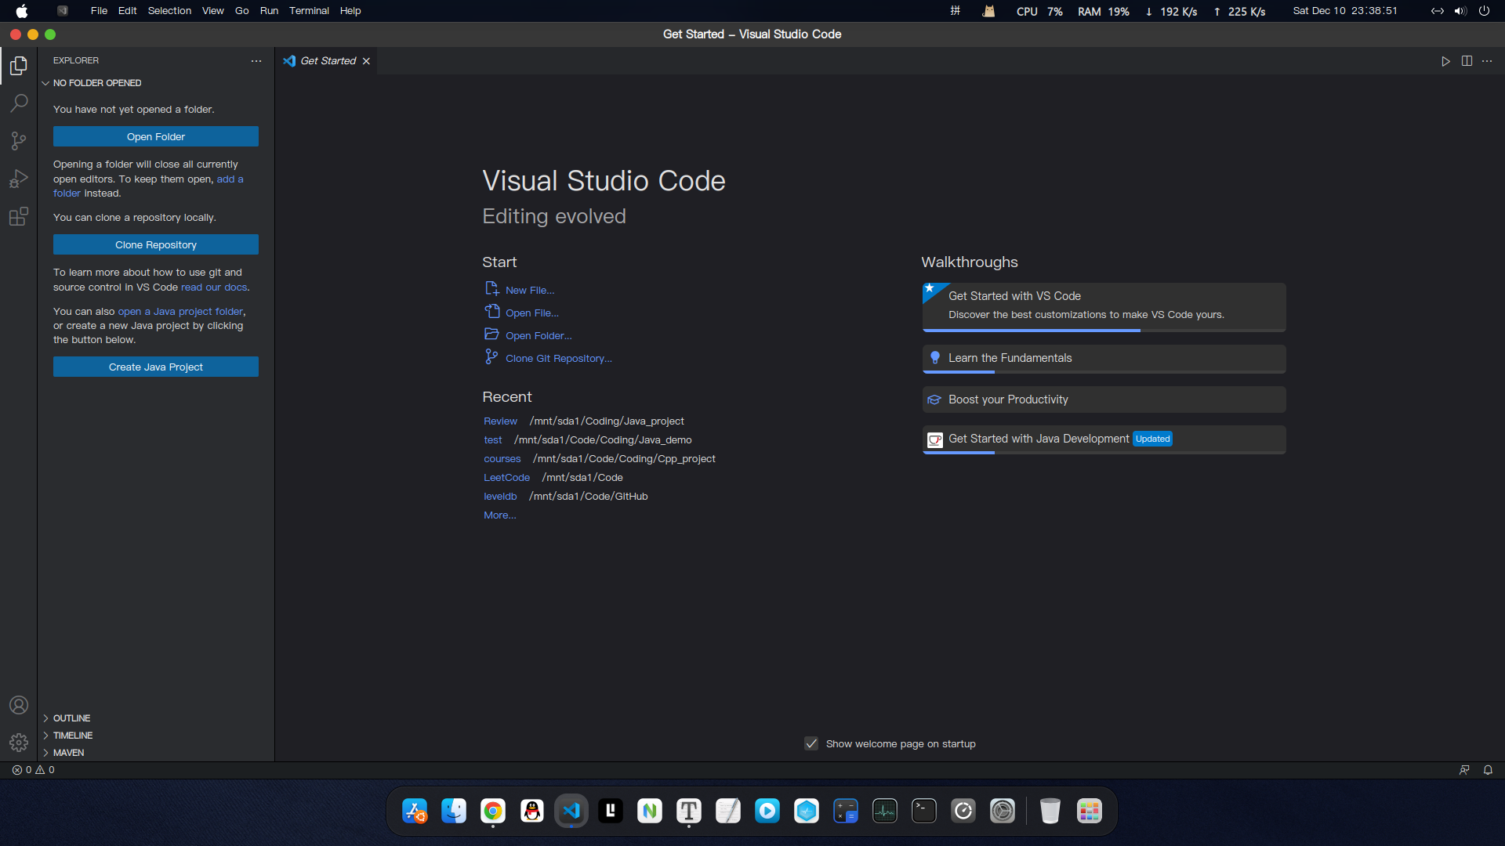This screenshot has width=1505, height=846.
Task: Click the Clone Repository button
Action: pos(156,245)
